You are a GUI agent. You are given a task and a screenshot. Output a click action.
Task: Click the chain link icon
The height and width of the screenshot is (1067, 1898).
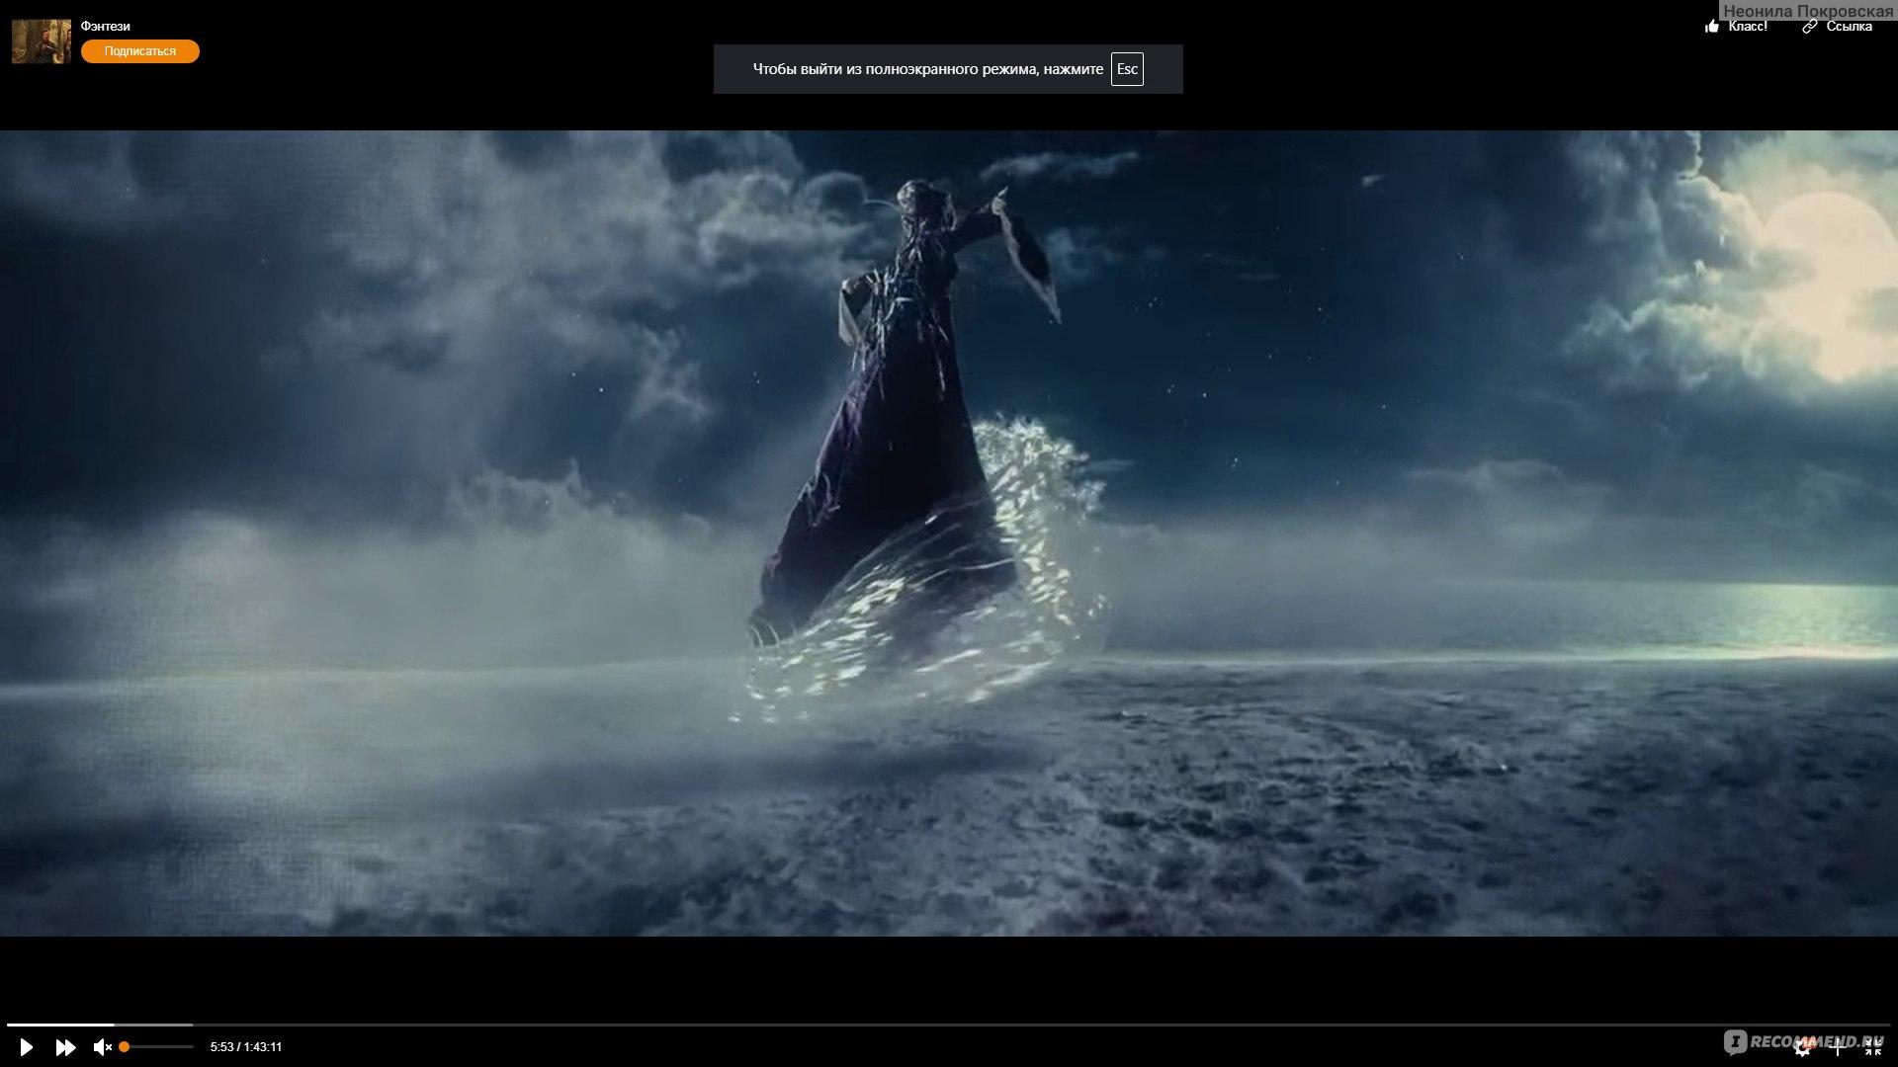[x=1810, y=27]
